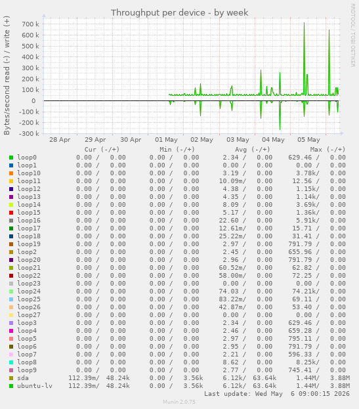The width and height of the screenshot is (359, 409).
Task: Click the 'loop3' device label
Action: pyautogui.click(x=27, y=323)
